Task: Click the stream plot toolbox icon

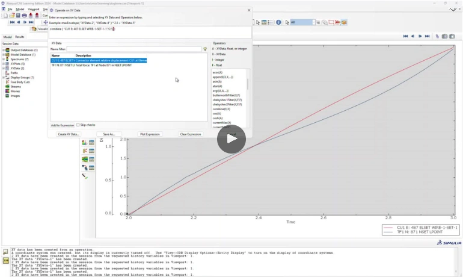Action: pyautogui.click(x=85, y=160)
